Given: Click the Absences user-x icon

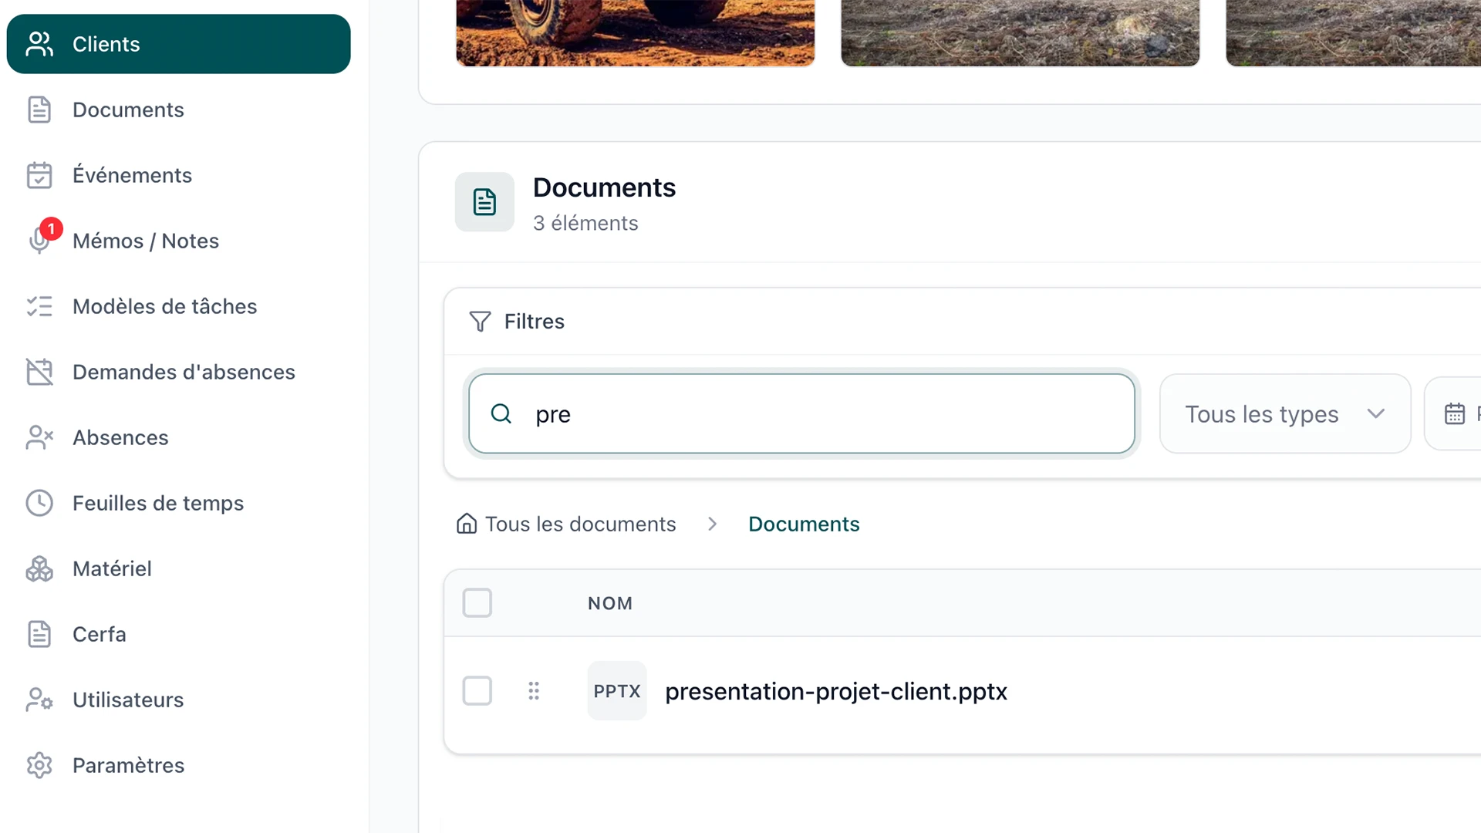Looking at the screenshot, I should (x=39, y=437).
